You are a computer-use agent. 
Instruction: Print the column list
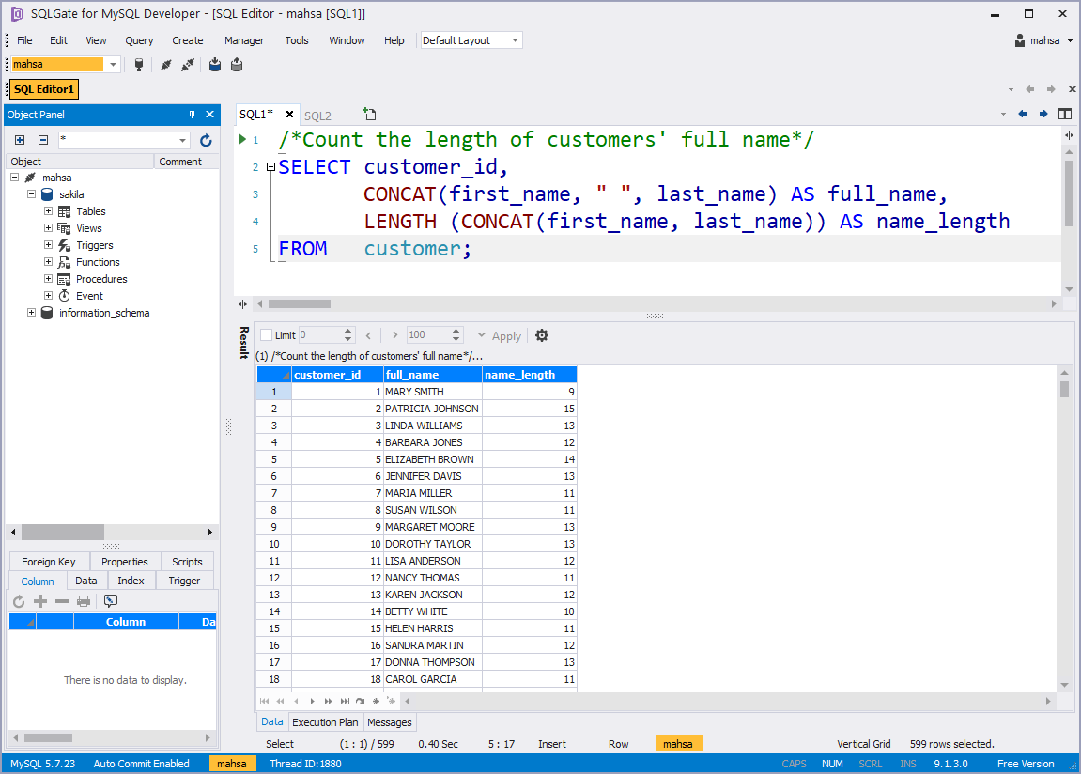[x=84, y=601]
